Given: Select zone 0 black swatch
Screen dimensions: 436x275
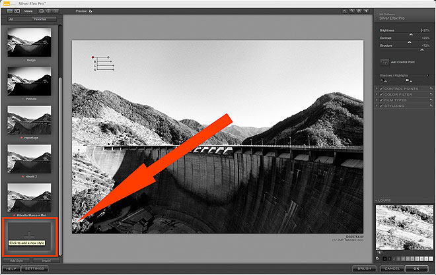Looking at the screenshot, I should [x=384, y=259].
